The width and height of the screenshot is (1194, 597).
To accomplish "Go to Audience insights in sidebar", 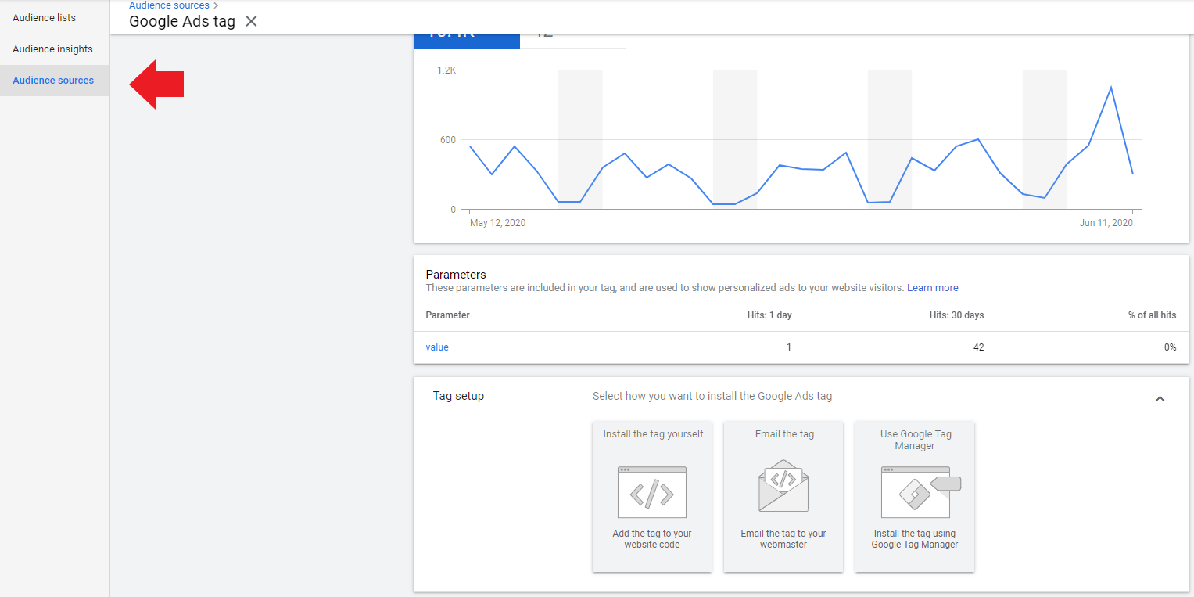I will coord(52,49).
